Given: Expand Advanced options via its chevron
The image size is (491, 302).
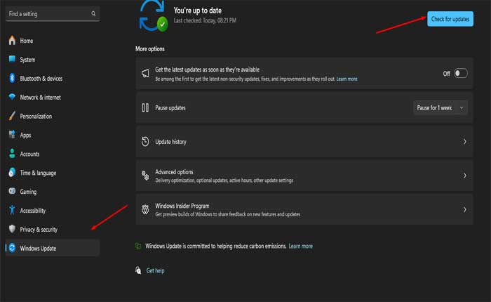Looking at the screenshot, I should (464, 176).
